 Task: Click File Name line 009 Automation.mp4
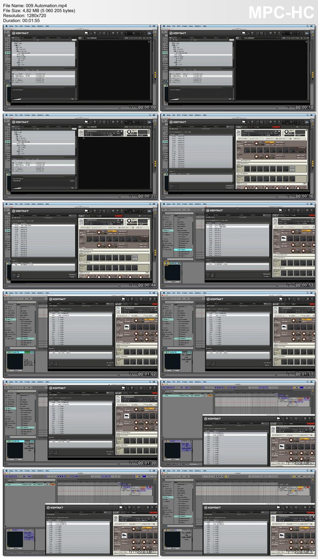(35, 6)
